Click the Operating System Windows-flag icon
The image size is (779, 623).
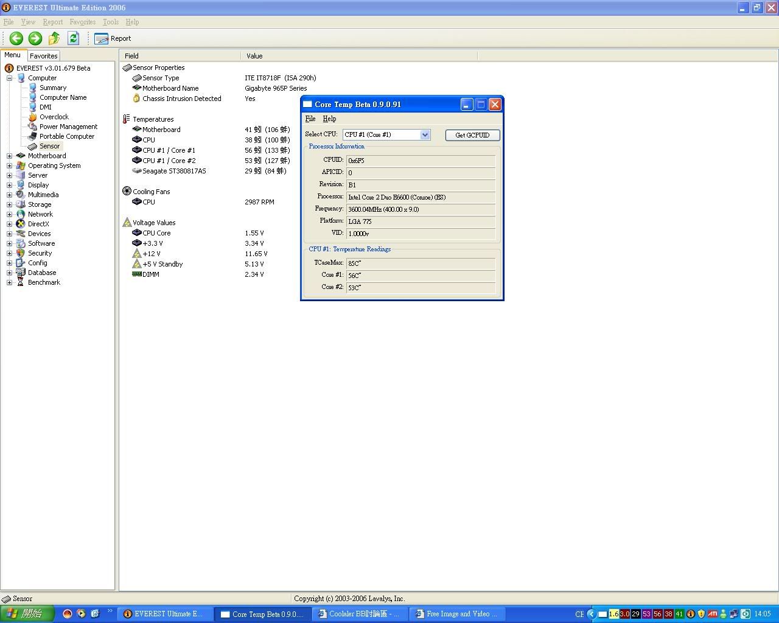pyautogui.click(x=21, y=165)
